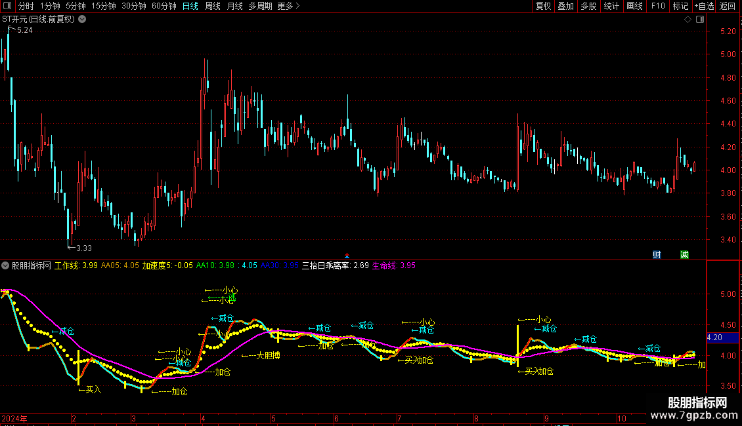742x426 pixels.
Task: Select the 日线 daily period tab
Action: tap(190, 6)
